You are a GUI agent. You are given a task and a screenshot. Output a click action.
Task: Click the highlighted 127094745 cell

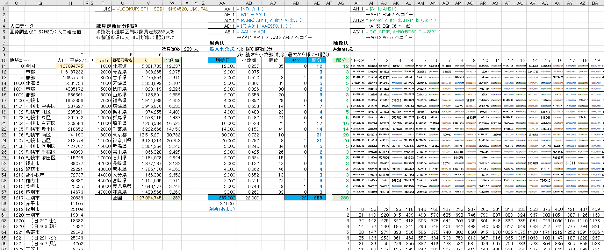coord(70,66)
